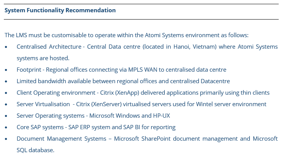Click the bullet before the Footprint line

6,70
